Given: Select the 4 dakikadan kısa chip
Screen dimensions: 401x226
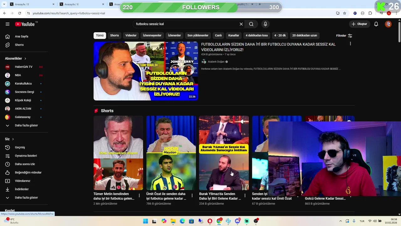Looking at the screenshot, I should (x=257, y=35).
